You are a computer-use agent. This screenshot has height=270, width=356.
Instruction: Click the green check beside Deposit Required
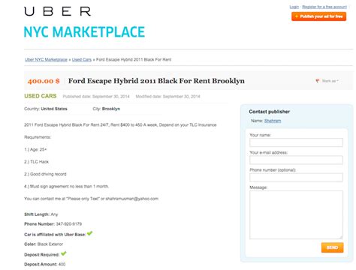click(64, 253)
